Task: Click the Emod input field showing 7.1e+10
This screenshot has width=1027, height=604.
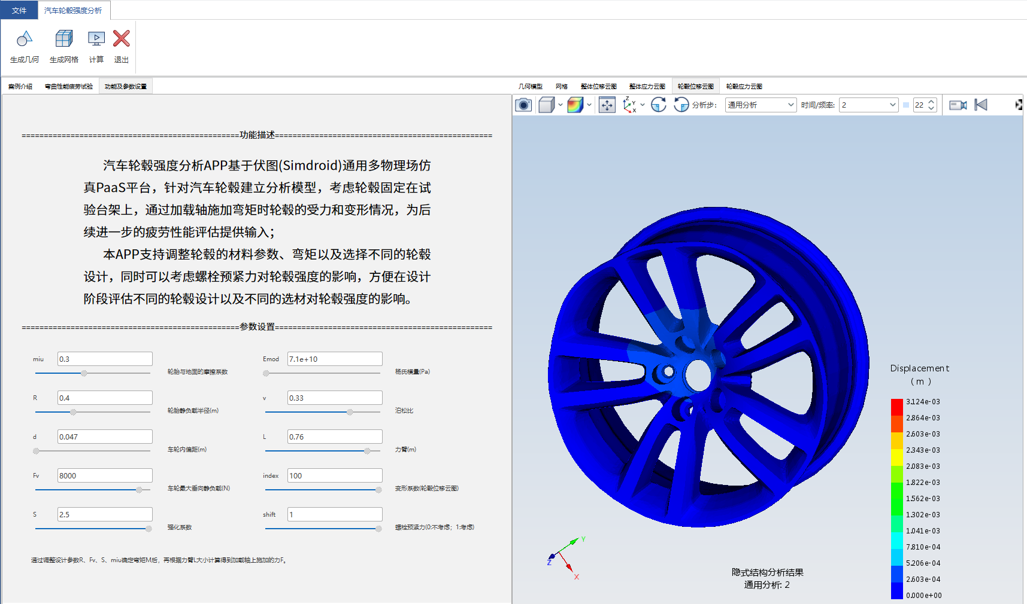Action: click(x=335, y=359)
